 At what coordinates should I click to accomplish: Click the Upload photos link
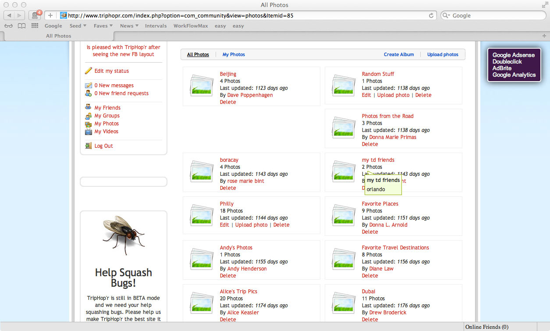(443, 55)
